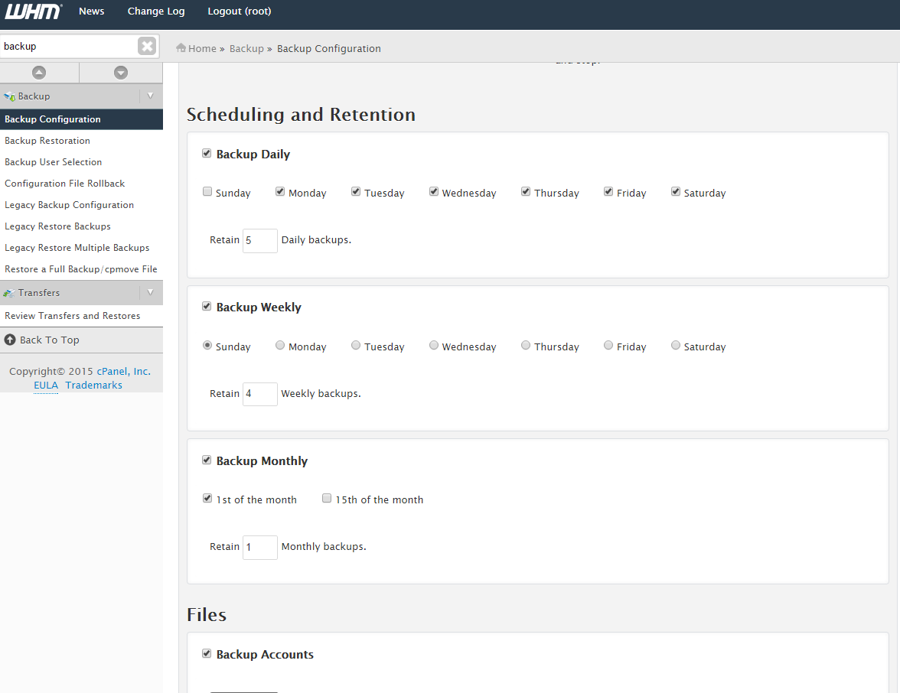This screenshot has height=693, width=900.
Task: Click the Transfers section icon
Action: (x=9, y=293)
